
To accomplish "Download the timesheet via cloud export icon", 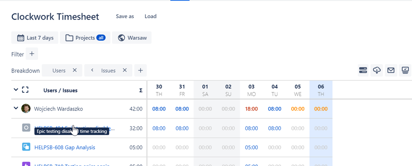I will (x=377, y=70).
